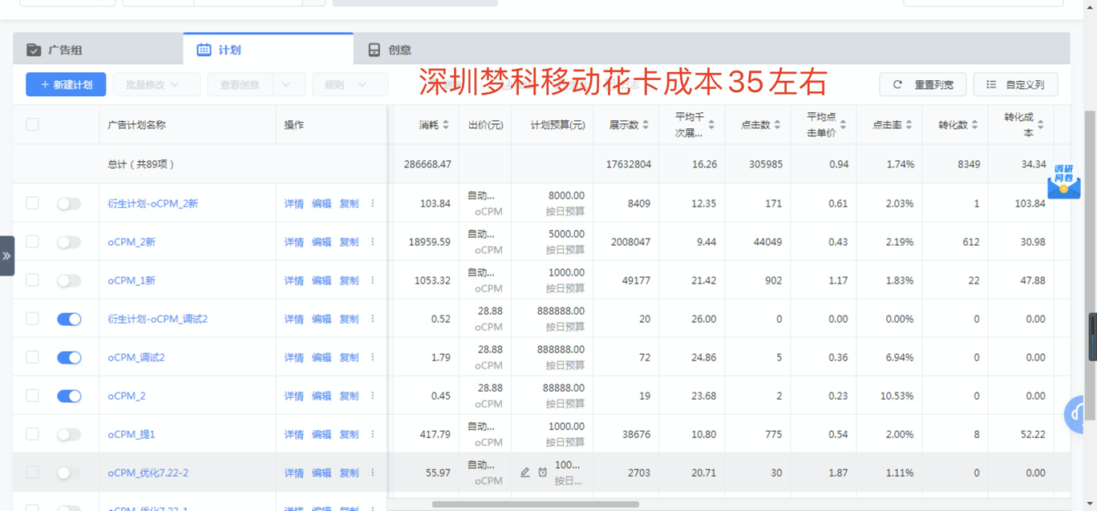Enable the toggle for oCPM_2新
The image size is (1097, 511).
[69, 242]
